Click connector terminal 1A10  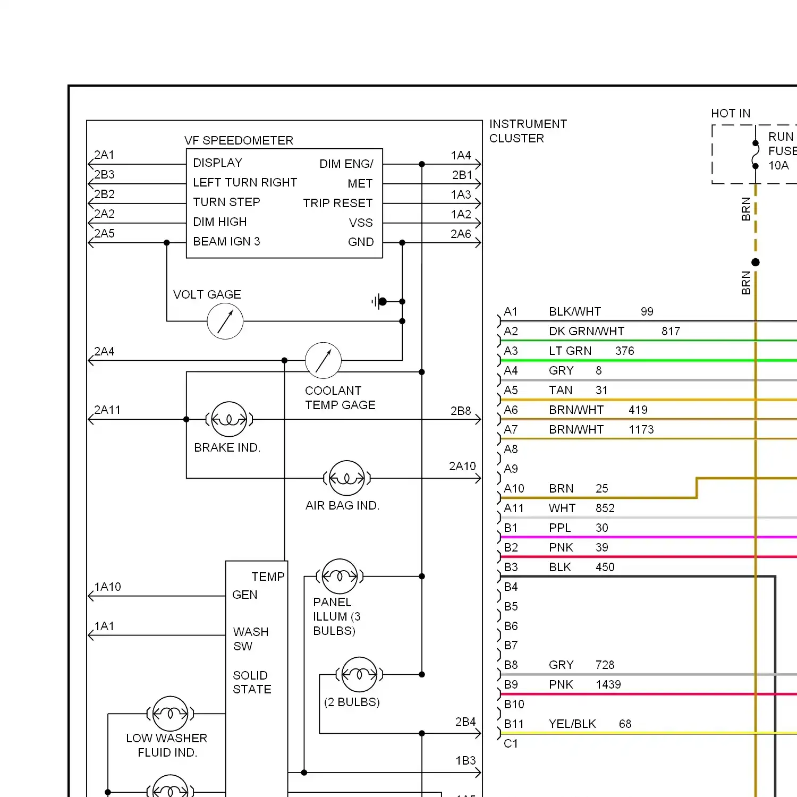pyautogui.click(x=107, y=587)
